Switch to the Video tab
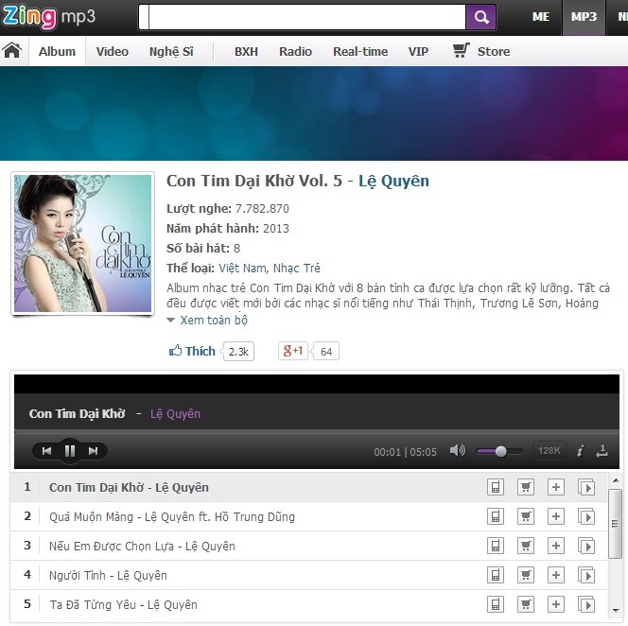 [x=113, y=51]
